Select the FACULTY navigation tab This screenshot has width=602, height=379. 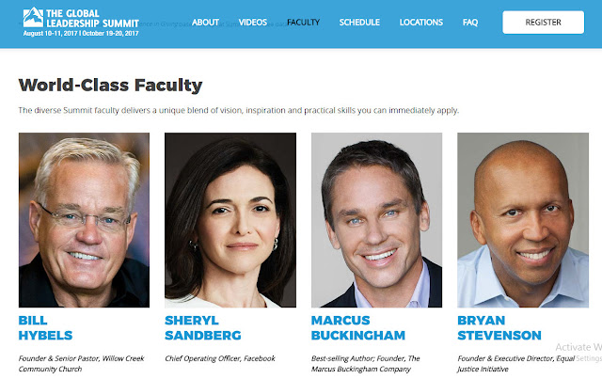pyautogui.click(x=303, y=22)
